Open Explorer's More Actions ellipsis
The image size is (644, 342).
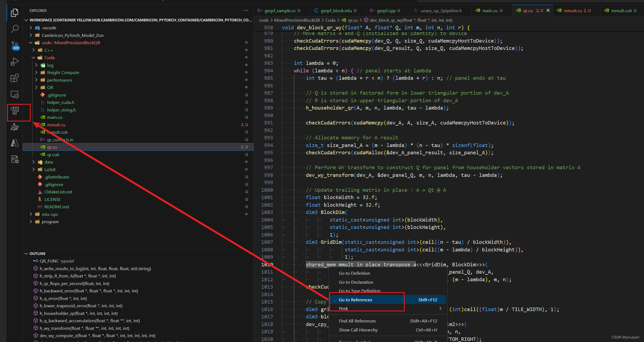click(246, 10)
